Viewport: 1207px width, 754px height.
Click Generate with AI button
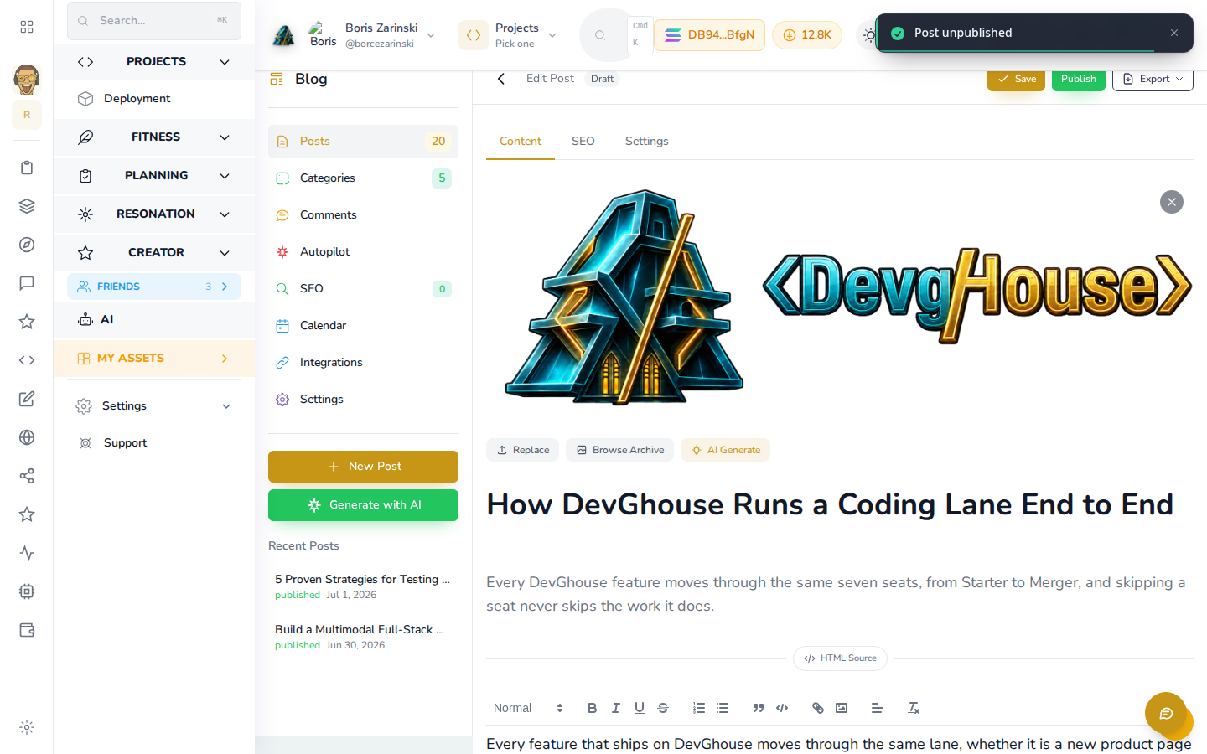coord(363,504)
